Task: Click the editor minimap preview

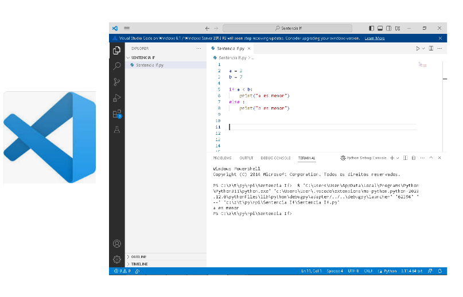Action: [x=422, y=65]
